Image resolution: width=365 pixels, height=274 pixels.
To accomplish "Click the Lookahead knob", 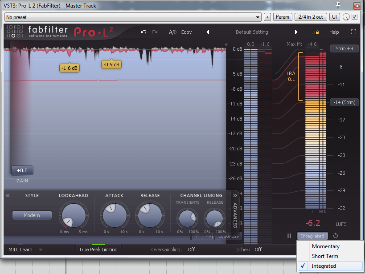I will (x=74, y=215).
